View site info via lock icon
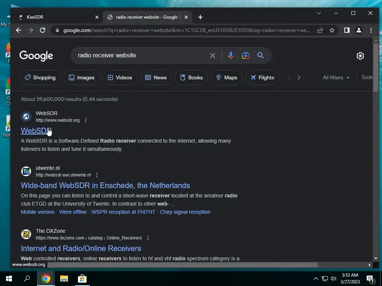Screen dimensions: 382x286 [x=57, y=30]
